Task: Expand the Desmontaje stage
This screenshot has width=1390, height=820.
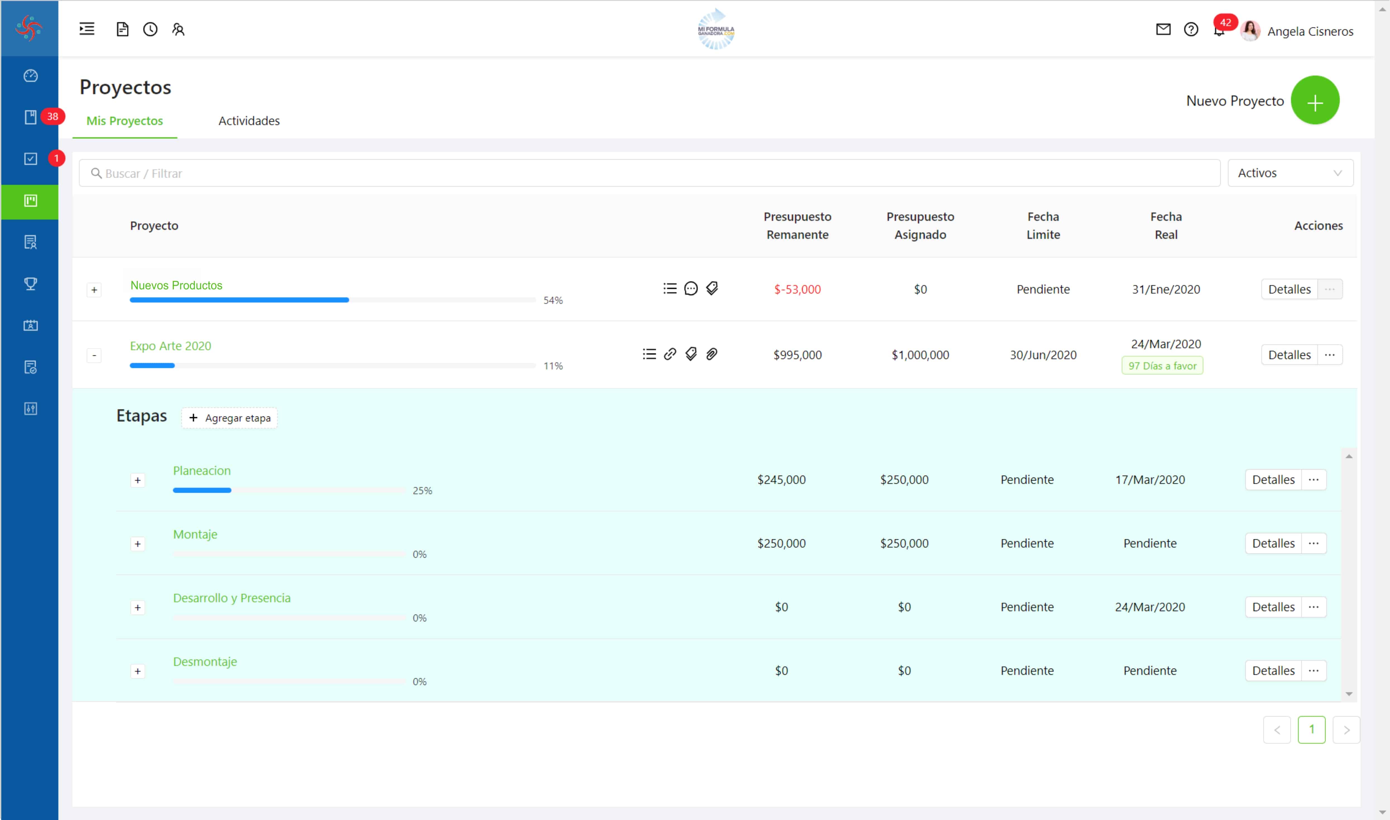Action: click(138, 671)
